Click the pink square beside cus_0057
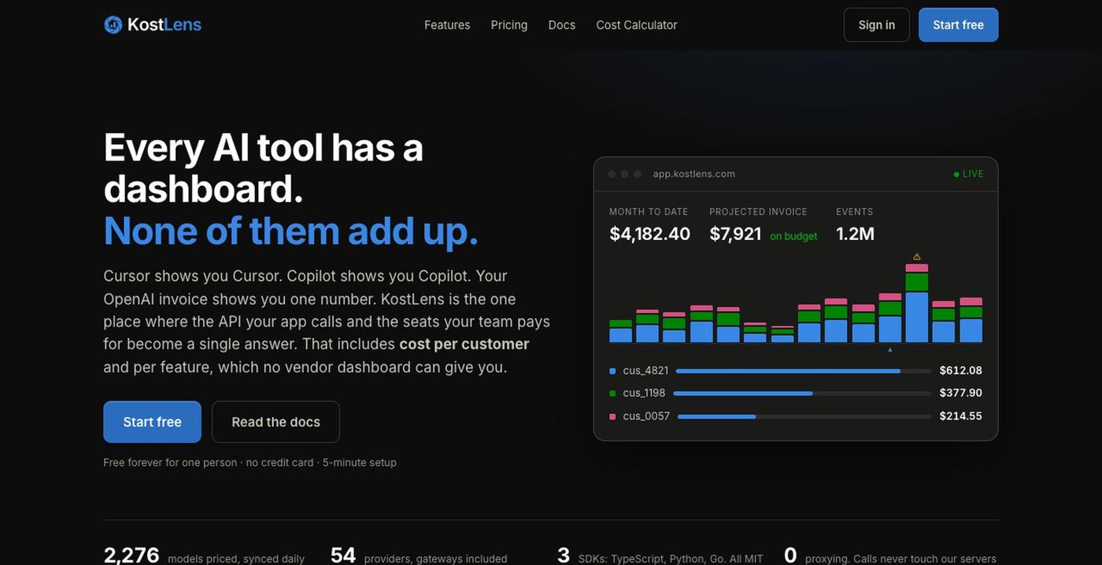 612,416
